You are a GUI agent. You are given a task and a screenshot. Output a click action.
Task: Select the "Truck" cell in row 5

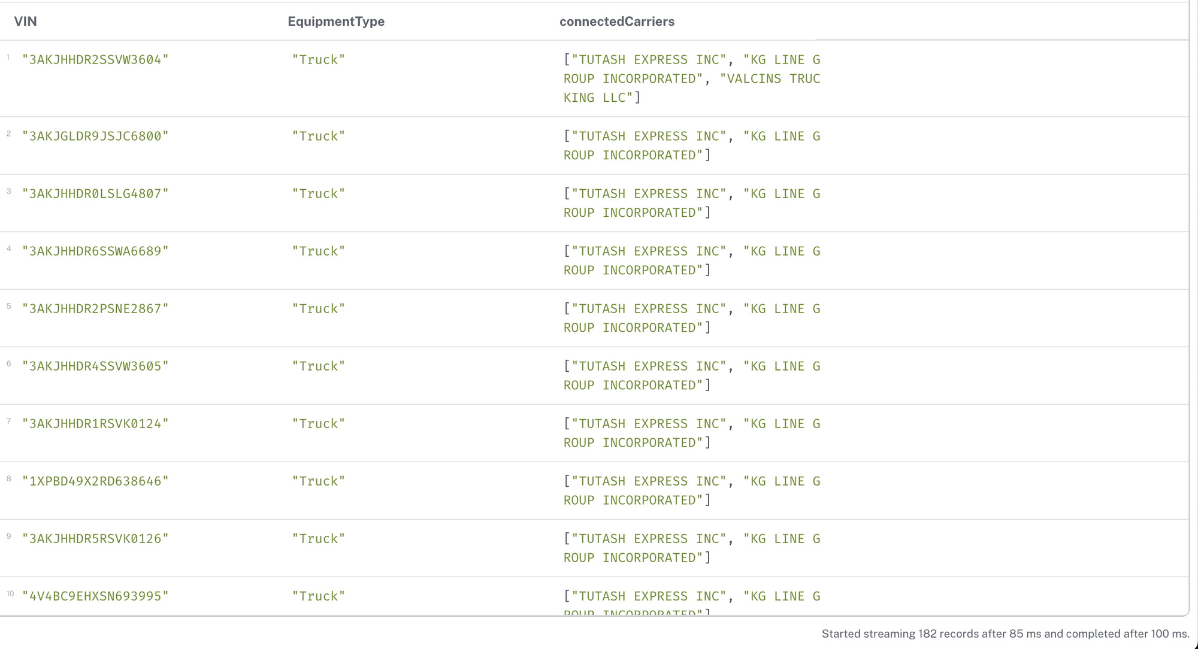(x=319, y=309)
